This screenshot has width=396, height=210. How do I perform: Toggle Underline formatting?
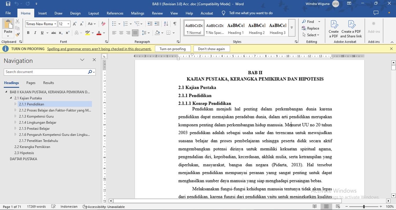pyautogui.click(x=42, y=33)
